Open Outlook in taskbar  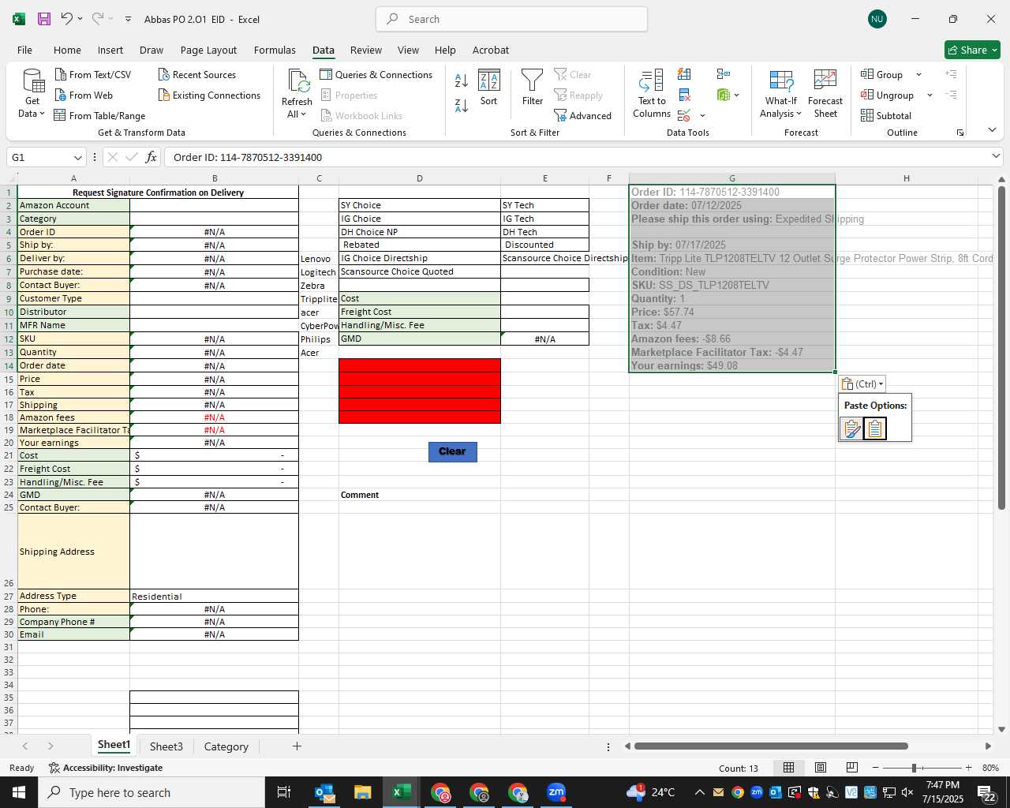pos(324,792)
